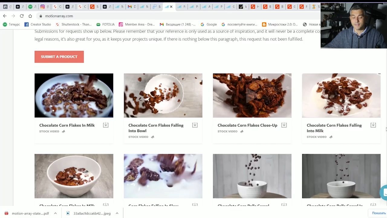
Task: Expand options for downloaded motion-array-state pdf
Action: pos(55,213)
